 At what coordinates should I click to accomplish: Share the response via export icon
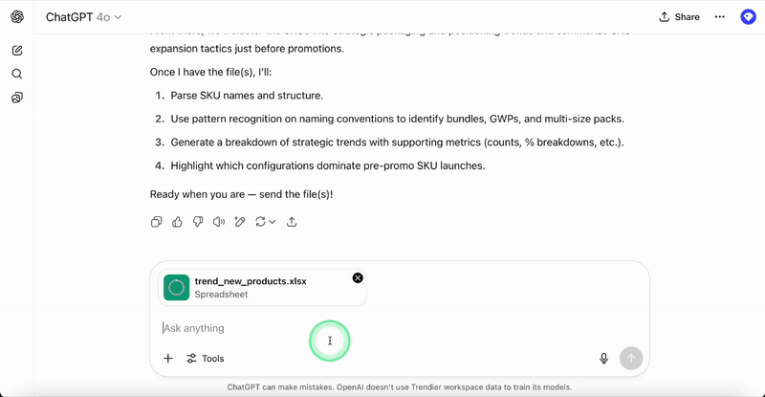tap(292, 222)
